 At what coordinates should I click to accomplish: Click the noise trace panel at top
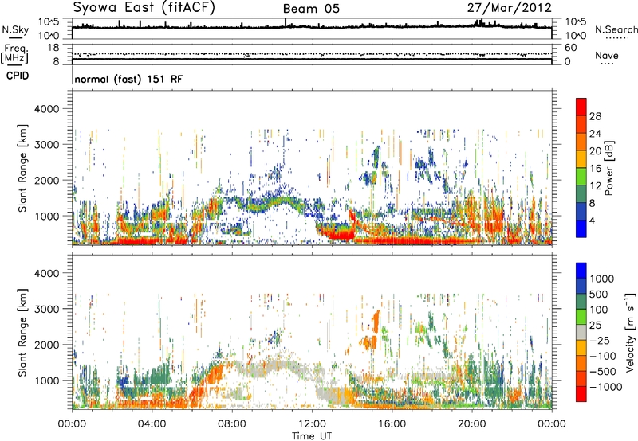pyautogui.click(x=312, y=29)
